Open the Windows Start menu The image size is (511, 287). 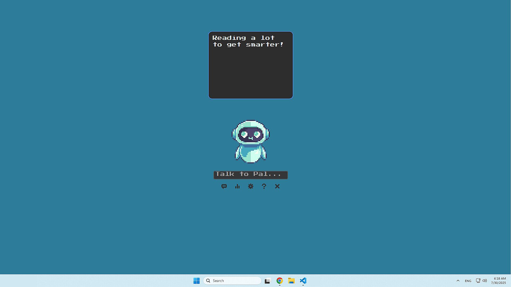[196, 281]
